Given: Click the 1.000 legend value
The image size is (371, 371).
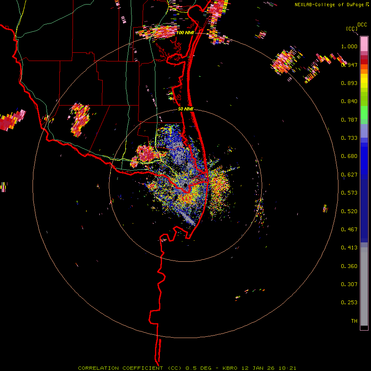Looking at the screenshot, I should pos(349,46).
